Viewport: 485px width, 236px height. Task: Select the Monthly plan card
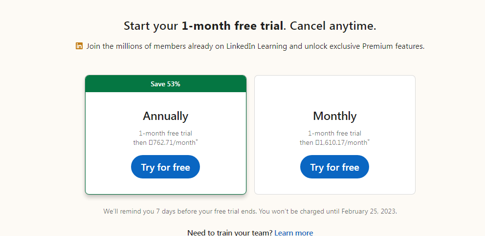[335, 135]
